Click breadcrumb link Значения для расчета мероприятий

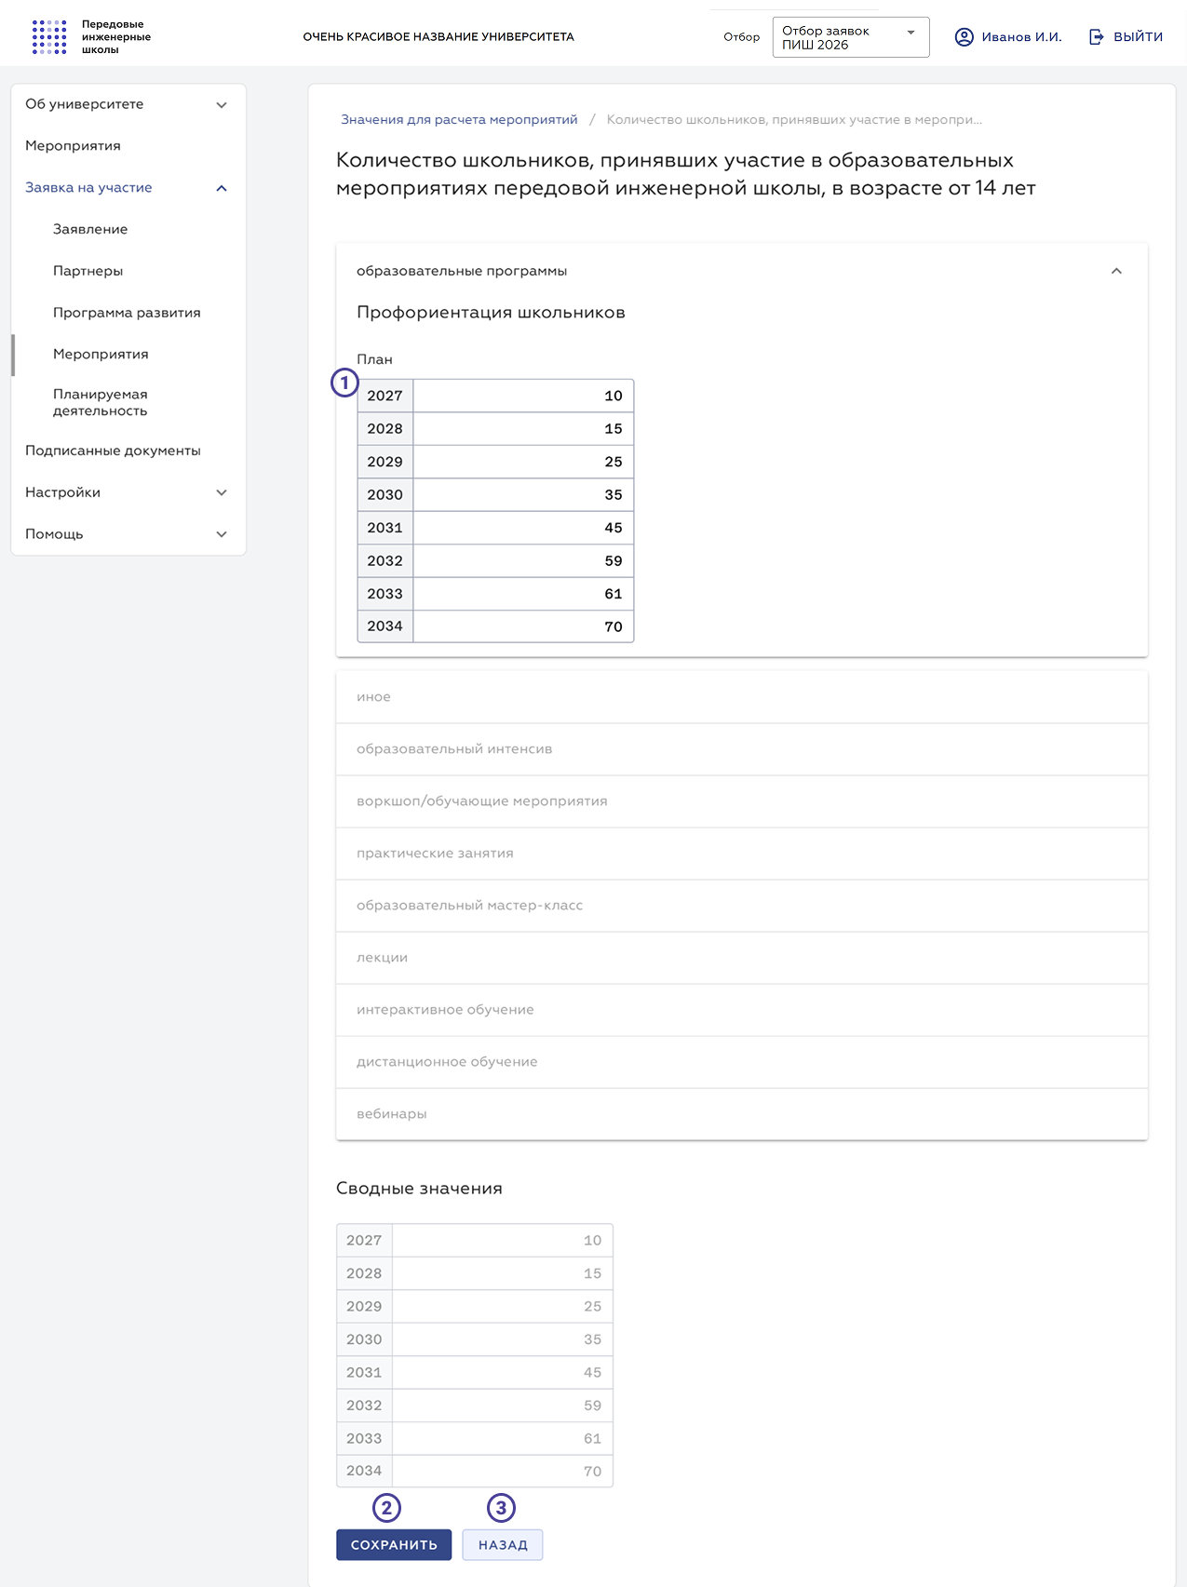tap(459, 120)
